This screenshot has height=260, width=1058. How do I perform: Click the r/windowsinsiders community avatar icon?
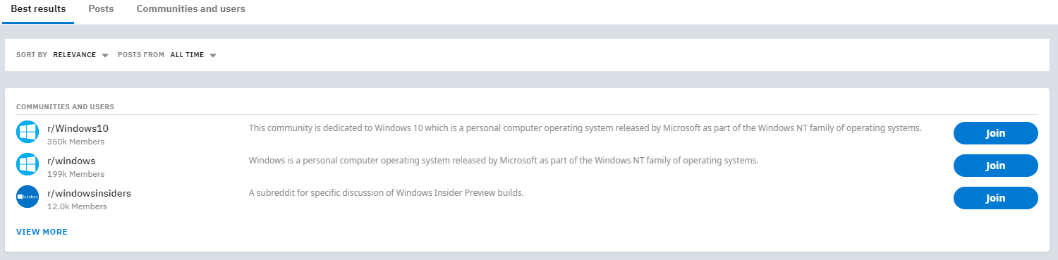28,197
